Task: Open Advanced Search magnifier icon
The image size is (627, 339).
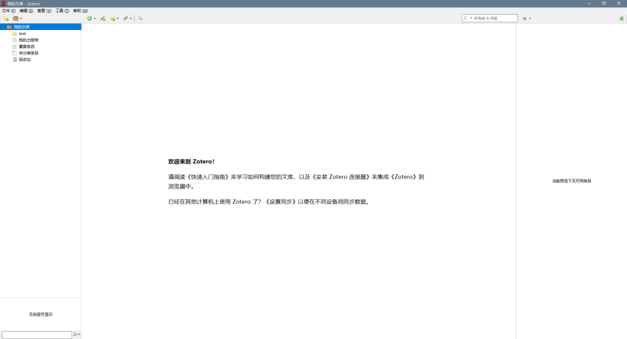Action: click(140, 18)
